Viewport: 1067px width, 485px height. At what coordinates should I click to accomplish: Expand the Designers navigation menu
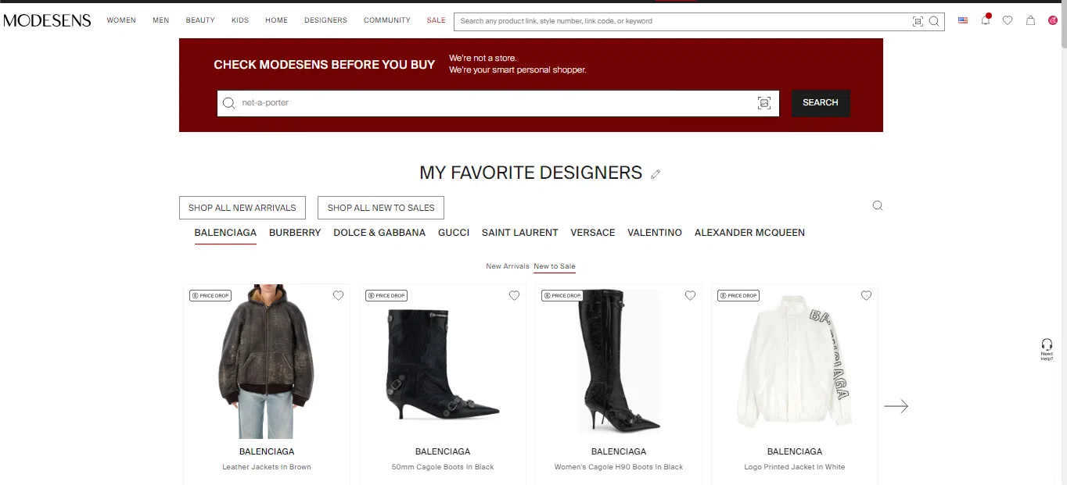pyautogui.click(x=325, y=20)
